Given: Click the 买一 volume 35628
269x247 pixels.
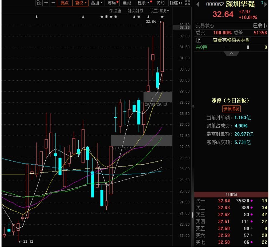Looking at the screenshot, I should pos(242,201).
